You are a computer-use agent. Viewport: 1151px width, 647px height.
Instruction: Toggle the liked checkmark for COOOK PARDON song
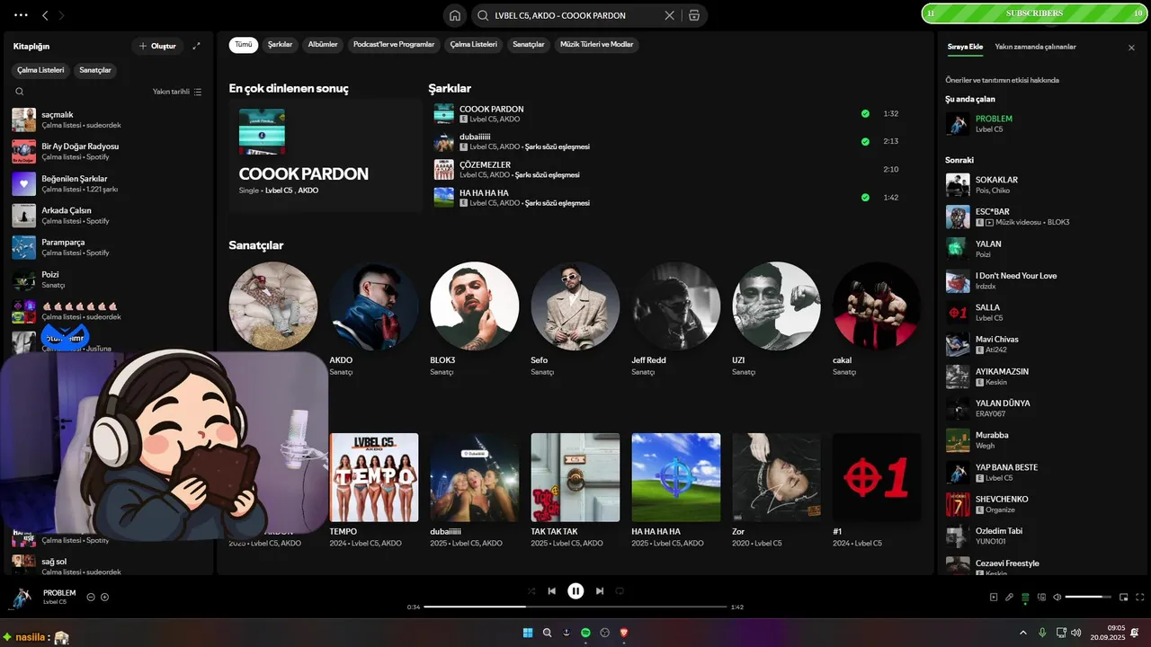click(x=865, y=114)
